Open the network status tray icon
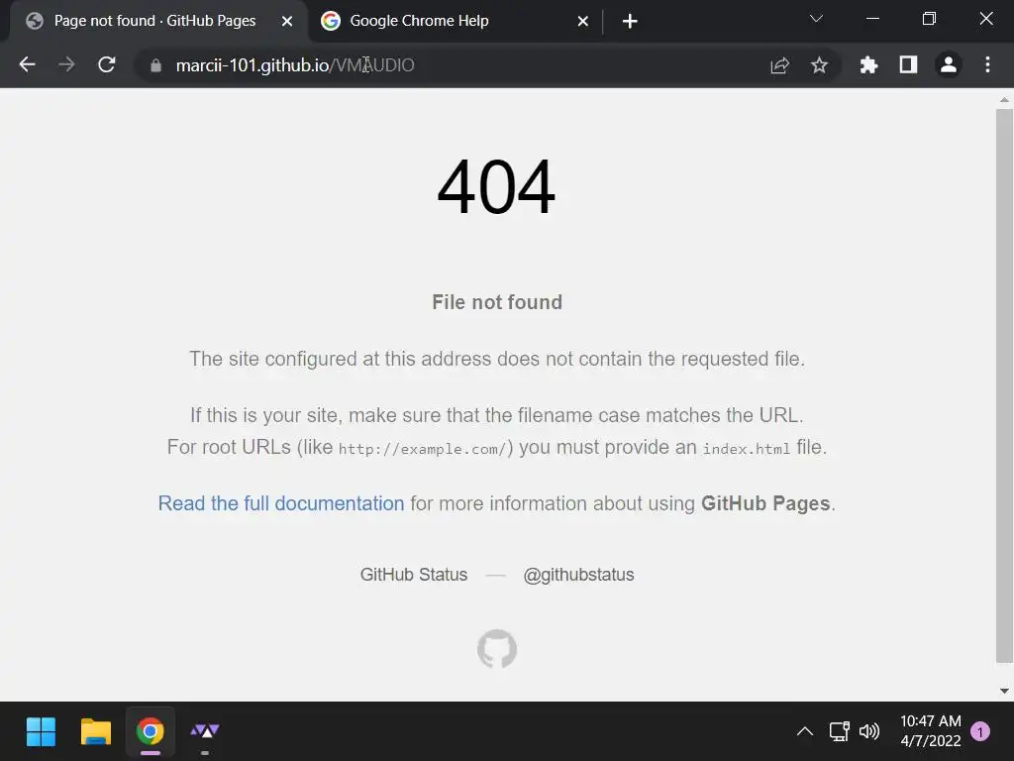The image size is (1014, 761). [839, 732]
